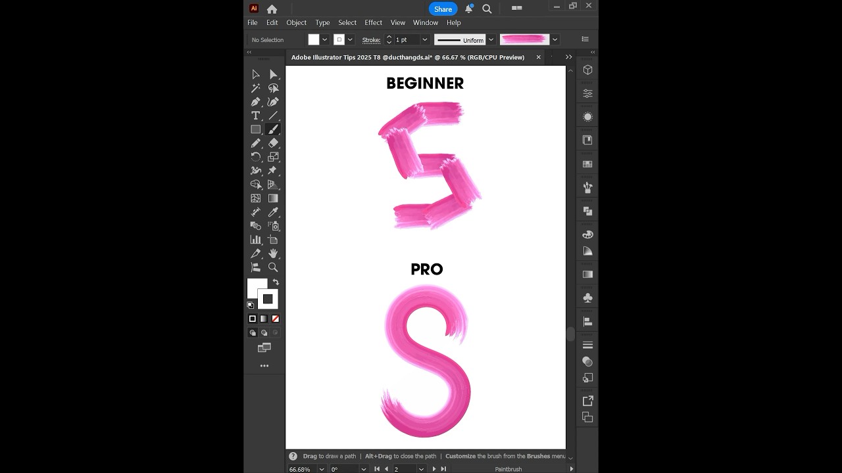Select the Pen tool
This screenshot has height=473, width=842.
click(x=256, y=102)
